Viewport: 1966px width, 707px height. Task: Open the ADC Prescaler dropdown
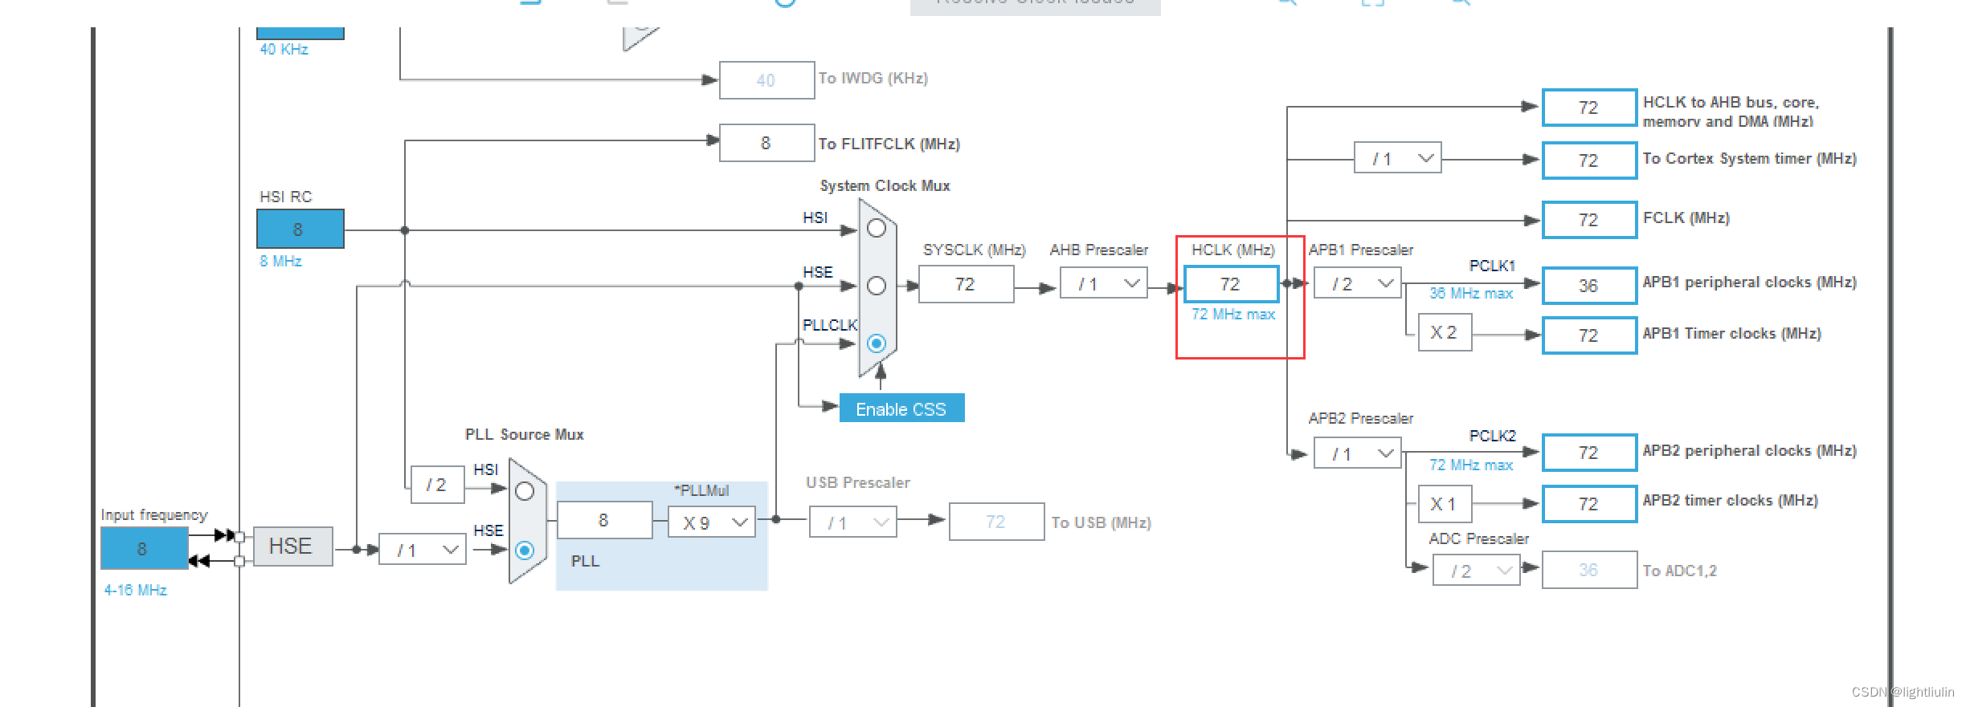pyautogui.click(x=1477, y=571)
